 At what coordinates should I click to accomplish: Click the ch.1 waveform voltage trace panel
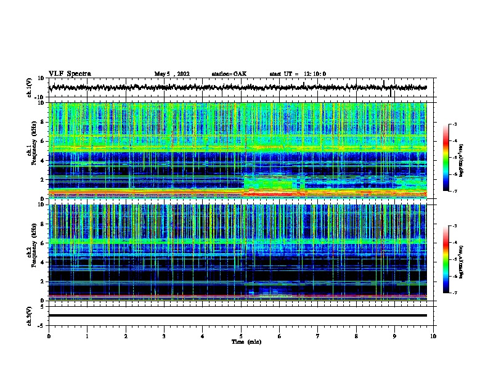pyautogui.click(x=242, y=87)
